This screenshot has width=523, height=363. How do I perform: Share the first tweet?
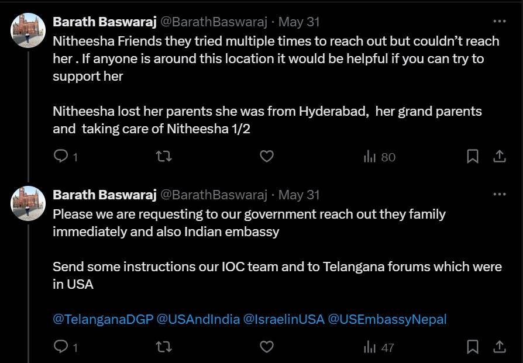(499, 157)
